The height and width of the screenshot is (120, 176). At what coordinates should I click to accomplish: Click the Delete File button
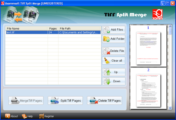[x=114, y=51]
